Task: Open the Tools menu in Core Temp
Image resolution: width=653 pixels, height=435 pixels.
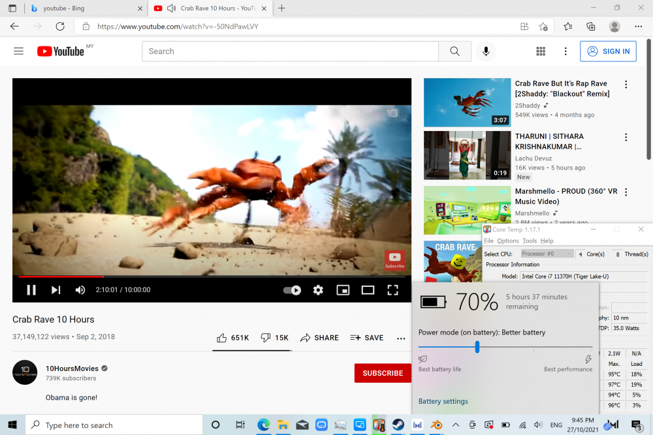Action: [530, 241]
